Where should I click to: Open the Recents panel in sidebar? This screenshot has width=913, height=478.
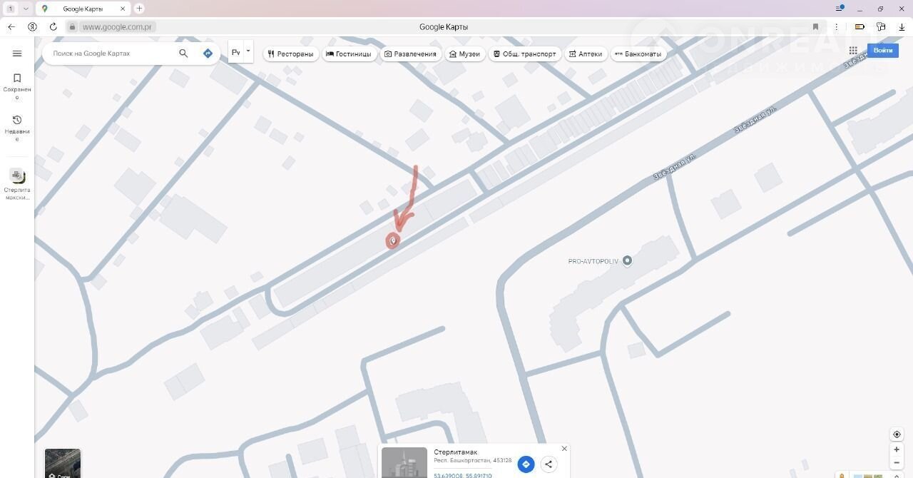pyautogui.click(x=17, y=125)
